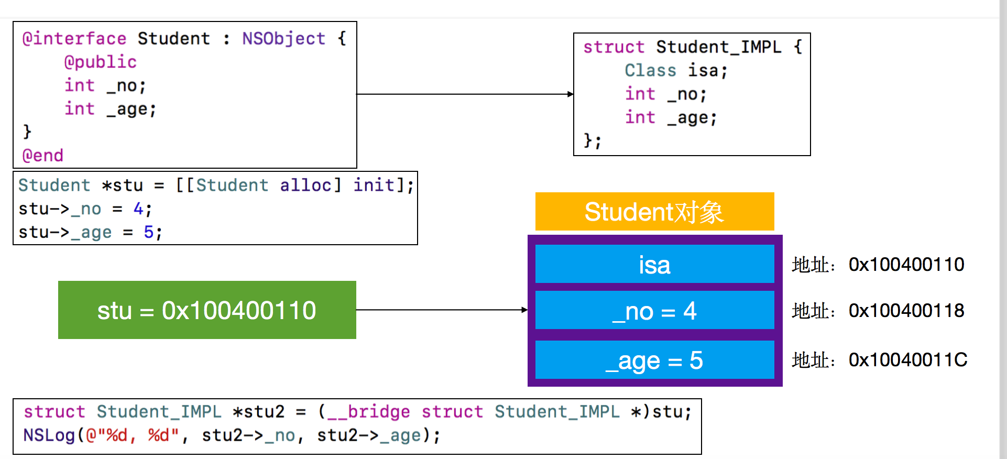
Task: Click the '__bridge struct Student_IMPL *' cast line
Action: click(357, 412)
